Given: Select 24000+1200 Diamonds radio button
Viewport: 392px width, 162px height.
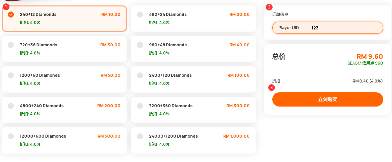Looking at the screenshot, I should point(140,137).
